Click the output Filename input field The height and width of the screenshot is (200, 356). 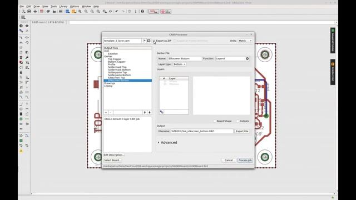(x=202, y=131)
